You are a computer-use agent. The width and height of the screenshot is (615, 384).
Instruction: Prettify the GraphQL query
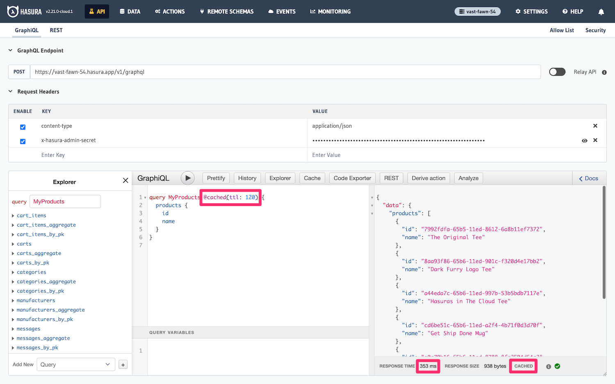216,178
